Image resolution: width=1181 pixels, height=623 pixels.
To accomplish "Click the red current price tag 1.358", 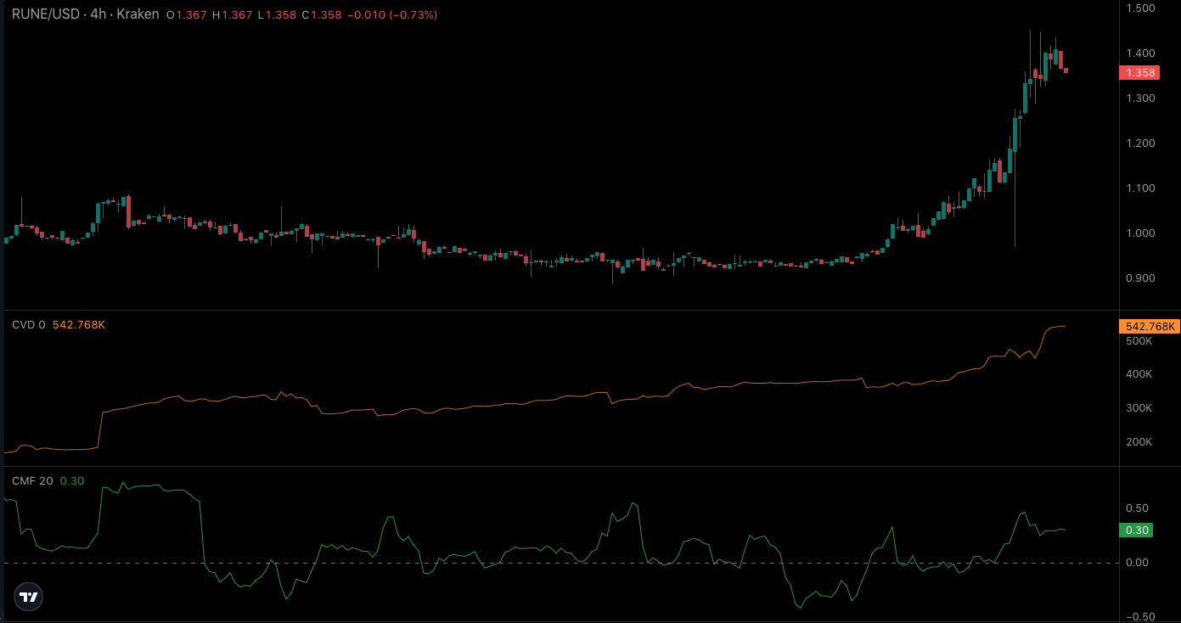I will click(1140, 73).
